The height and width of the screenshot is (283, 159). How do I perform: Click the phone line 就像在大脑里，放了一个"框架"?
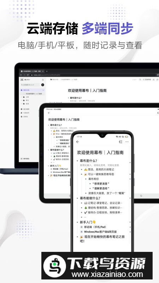click(x=107, y=193)
